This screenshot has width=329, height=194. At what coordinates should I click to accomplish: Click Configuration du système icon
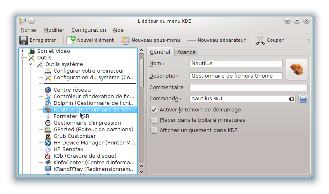pos(48,78)
